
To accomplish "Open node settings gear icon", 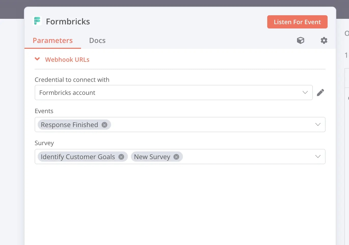I will tap(324, 40).
